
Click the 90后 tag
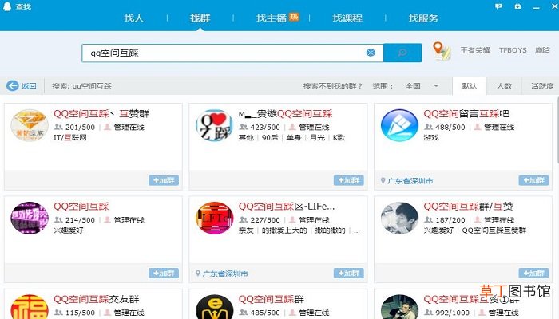coord(270,137)
